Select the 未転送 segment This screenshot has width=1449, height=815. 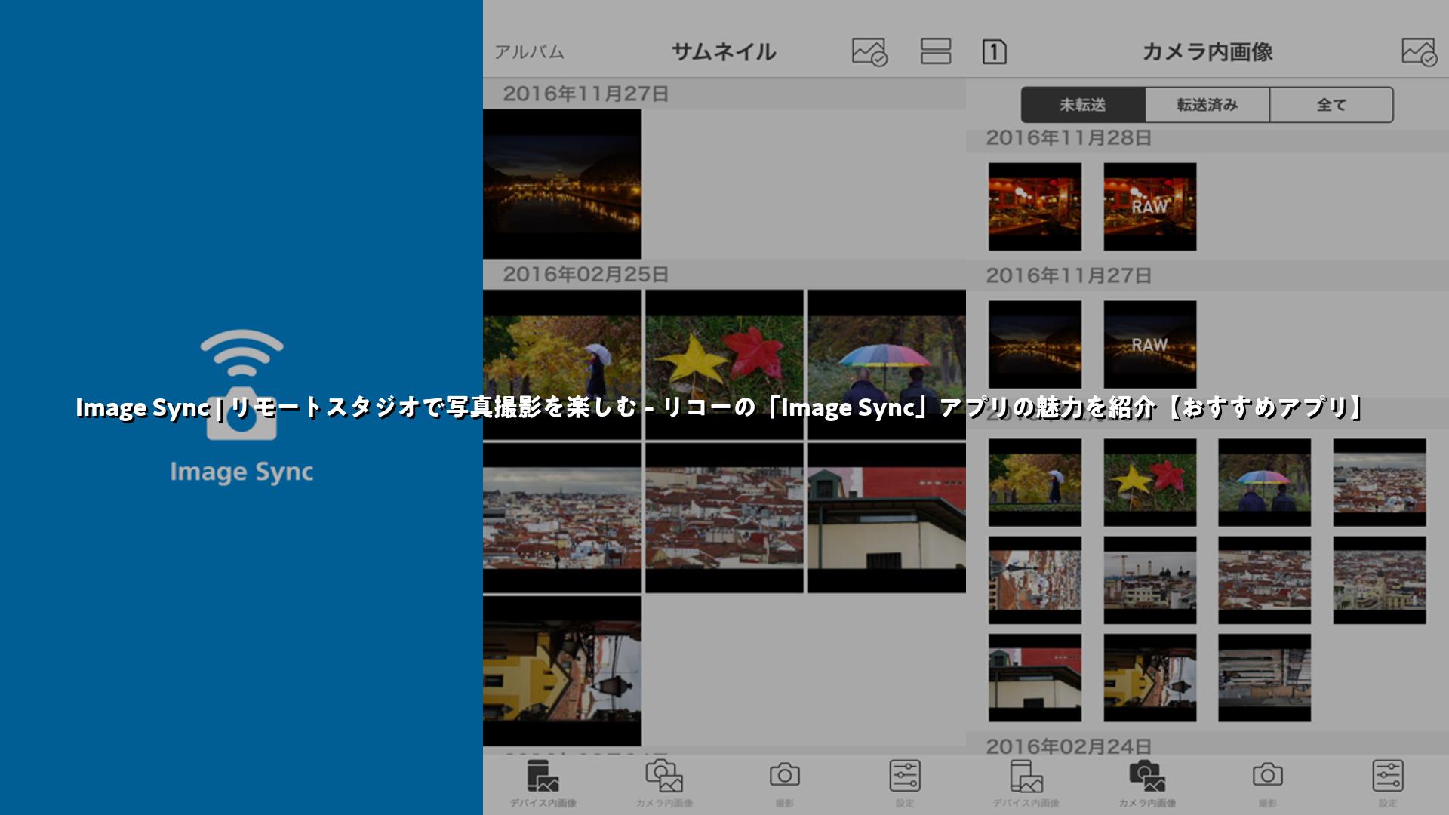tap(1083, 105)
